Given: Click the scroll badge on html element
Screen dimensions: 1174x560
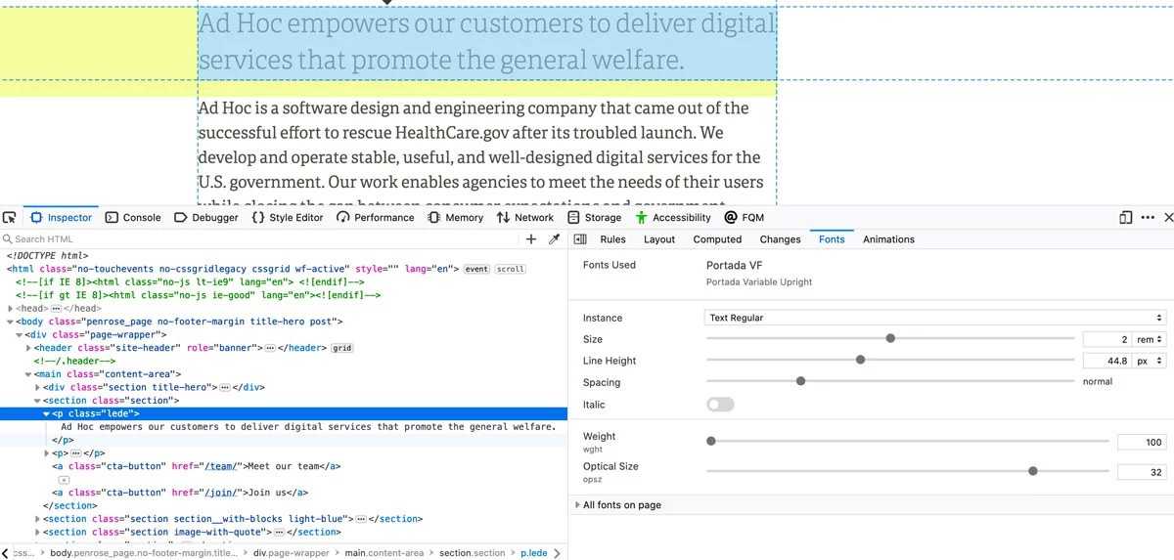Looking at the screenshot, I should click(x=510, y=269).
